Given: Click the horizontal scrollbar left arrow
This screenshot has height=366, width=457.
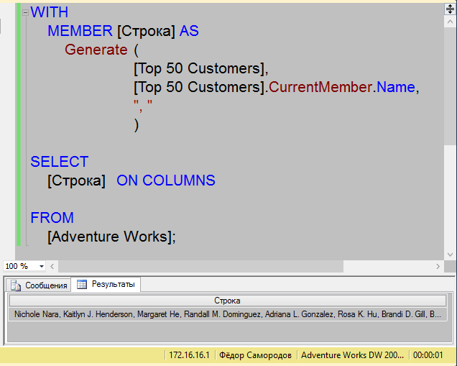Looking at the screenshot, I should click(52, 266).
